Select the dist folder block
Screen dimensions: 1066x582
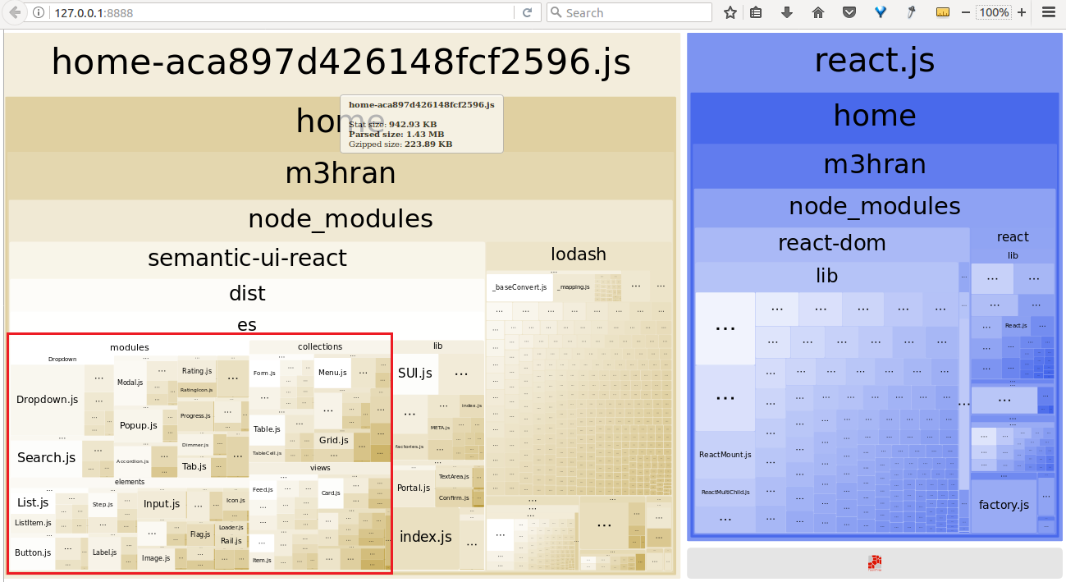pyautogui.click(x=247, y=293)
